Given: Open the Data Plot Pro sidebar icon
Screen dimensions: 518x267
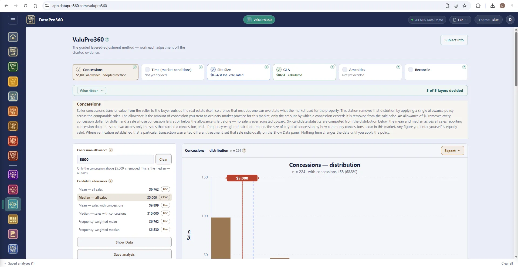Looking at the screenshot, I should pyautogui.click(x=13, y=111).
